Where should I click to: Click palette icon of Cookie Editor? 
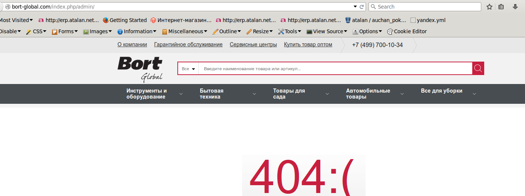[x=390, y=31]
